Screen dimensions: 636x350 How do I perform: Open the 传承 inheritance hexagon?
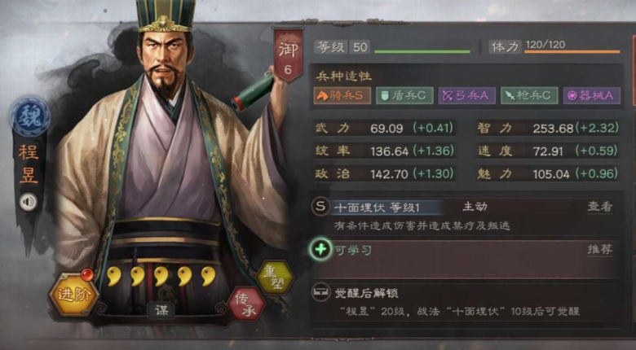click(x=246, y=304)
